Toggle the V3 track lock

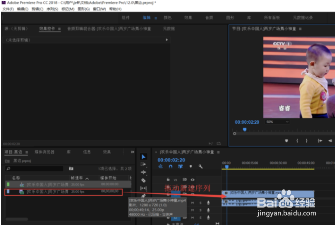[168, 180]
